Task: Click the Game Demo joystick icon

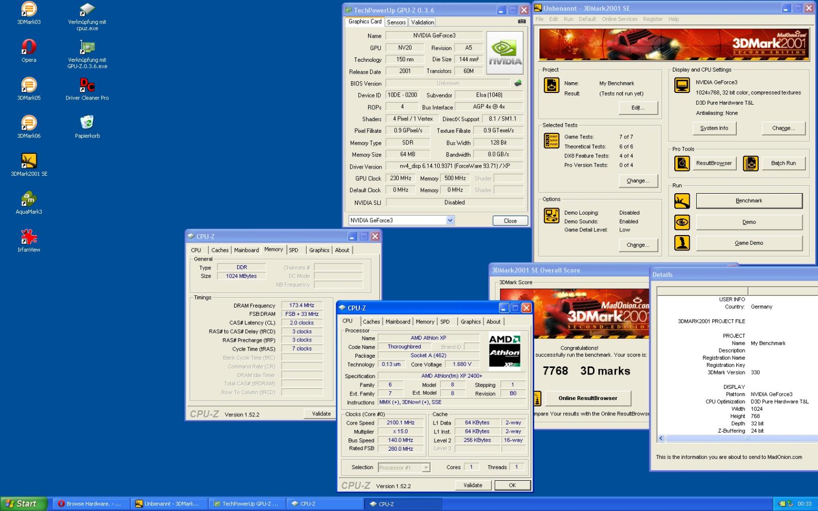Action: coord(682,243)
